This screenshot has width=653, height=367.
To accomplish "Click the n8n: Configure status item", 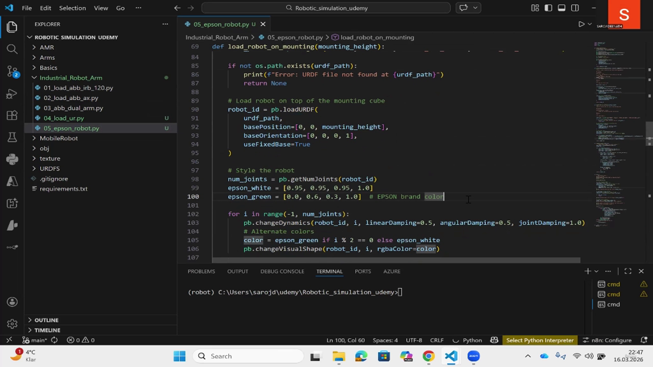I will [x=607, y=340].
